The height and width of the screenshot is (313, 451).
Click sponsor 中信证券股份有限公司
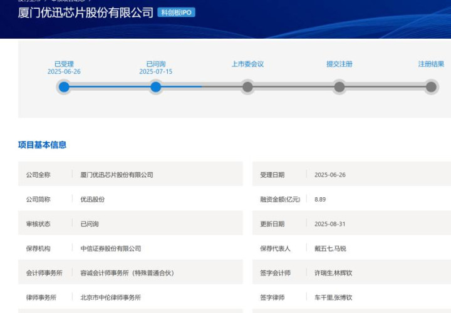[111, 249]
